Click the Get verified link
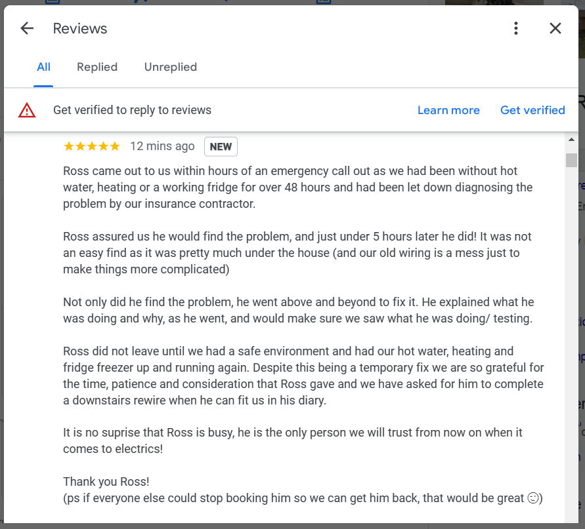 pyautogui.click(x=532, y=110)
